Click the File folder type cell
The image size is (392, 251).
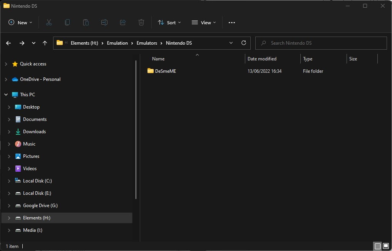click(x=313, y=71)
